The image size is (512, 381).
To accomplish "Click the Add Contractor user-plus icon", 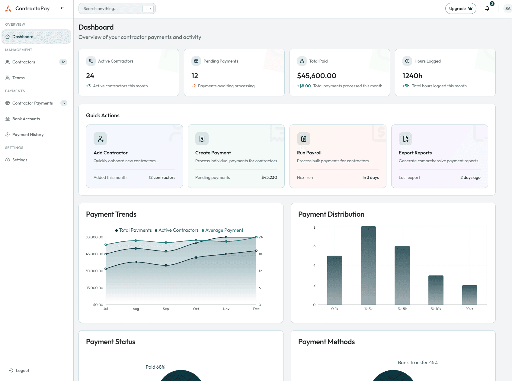I will pyautogui.click(x=100, y=139).
